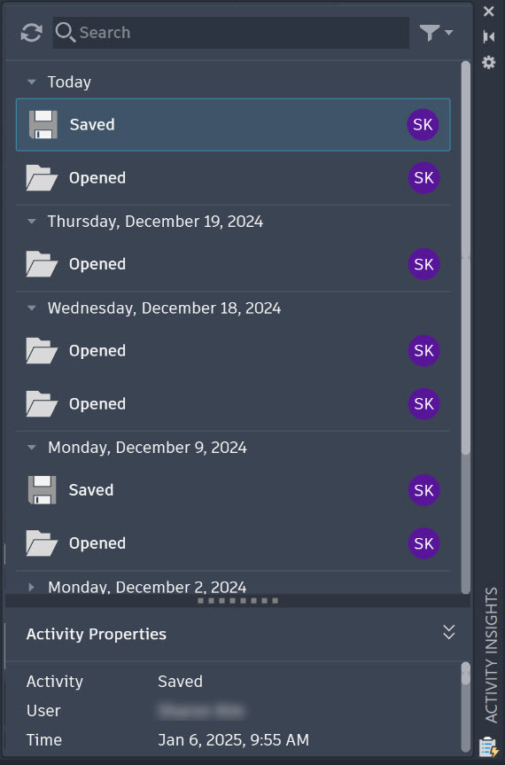The width and height of the screenshot is (505, 765).
Task: Collapse Wednesday, December 18, 2024 group
Action: pos(32,308)
